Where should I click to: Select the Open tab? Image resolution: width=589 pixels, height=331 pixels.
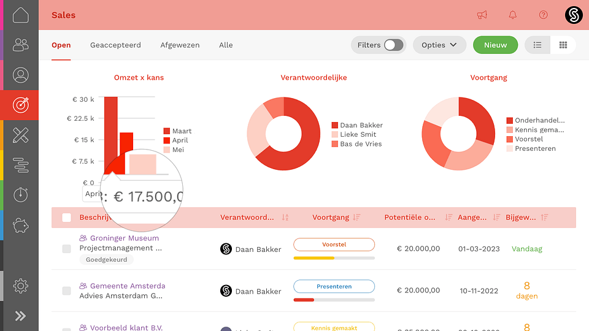61,45
